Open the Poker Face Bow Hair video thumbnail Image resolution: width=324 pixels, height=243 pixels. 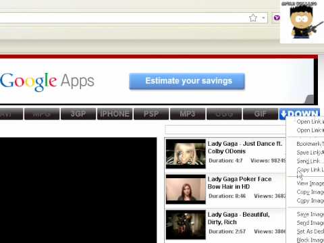tap(186, 189)
